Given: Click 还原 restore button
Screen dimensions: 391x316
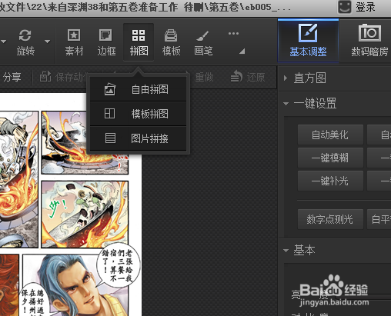Looking at the screenshot, I should point(248,77).
